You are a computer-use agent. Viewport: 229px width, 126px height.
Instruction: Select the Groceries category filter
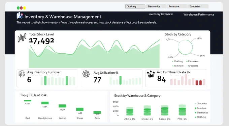198,6
